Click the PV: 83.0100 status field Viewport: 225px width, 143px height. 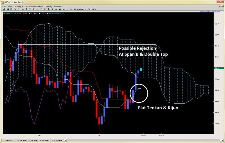(x=57, y=140)
